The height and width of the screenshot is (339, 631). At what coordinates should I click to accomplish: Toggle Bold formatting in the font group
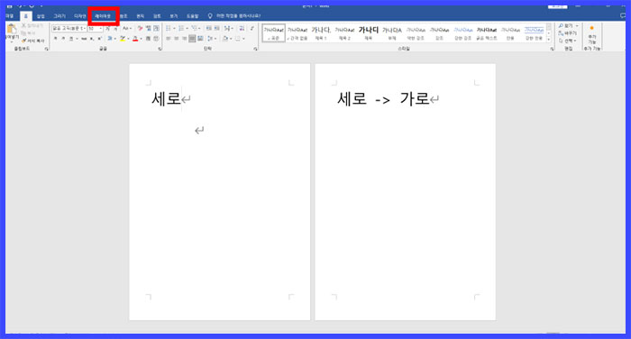pos(56,39)
